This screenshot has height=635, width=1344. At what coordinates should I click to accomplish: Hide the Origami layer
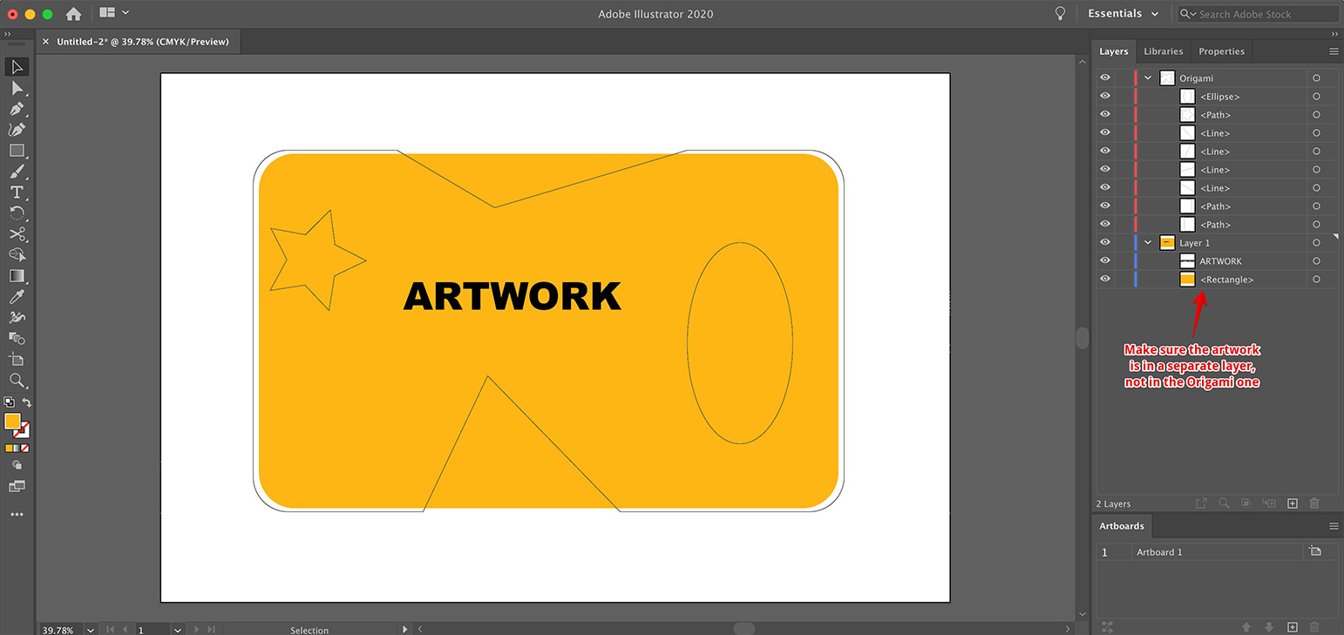(x=1104, y=78)
